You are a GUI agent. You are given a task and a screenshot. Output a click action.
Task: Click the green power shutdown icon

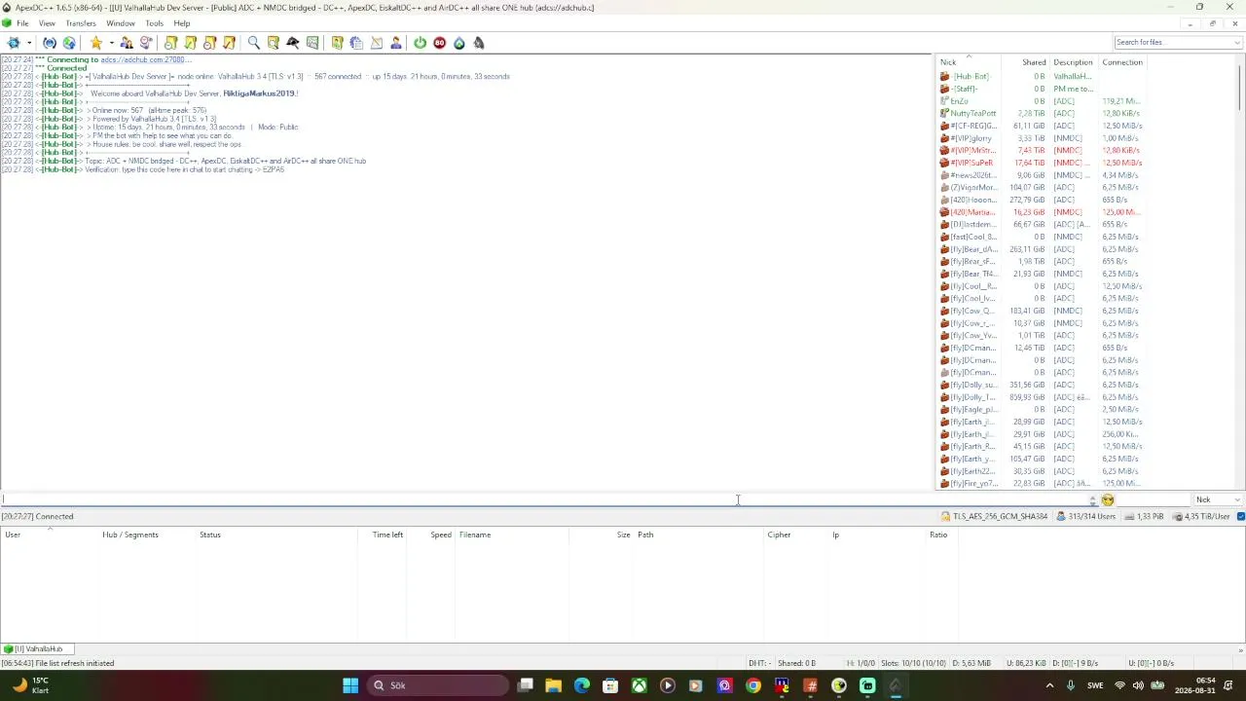421,43
